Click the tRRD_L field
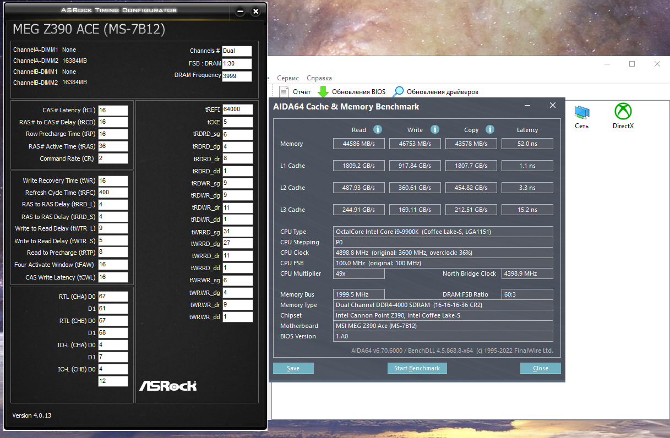Viewport: 670px width, 438px height. [x=113, y=205]
